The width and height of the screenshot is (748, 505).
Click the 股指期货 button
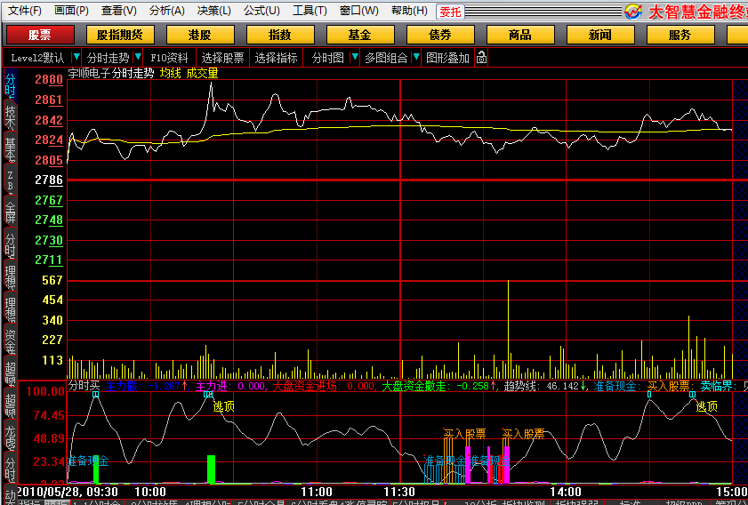click(120, 35)
